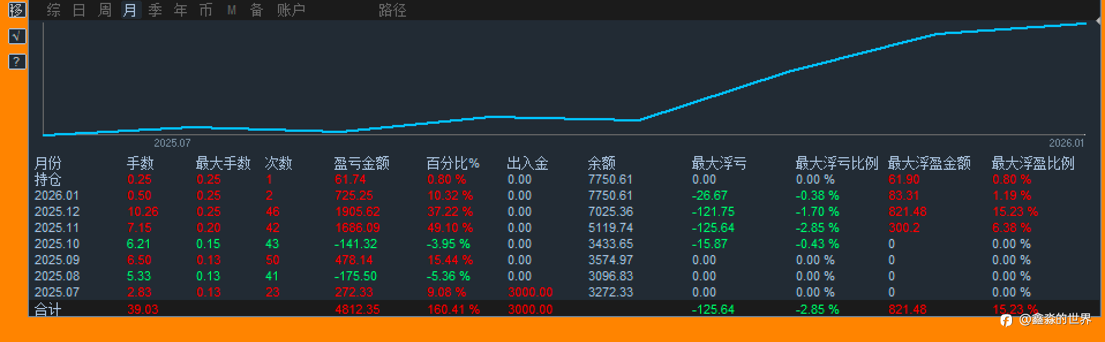
Task: Click the 2025.07 marker on chart axis
Action: point(172,143)
